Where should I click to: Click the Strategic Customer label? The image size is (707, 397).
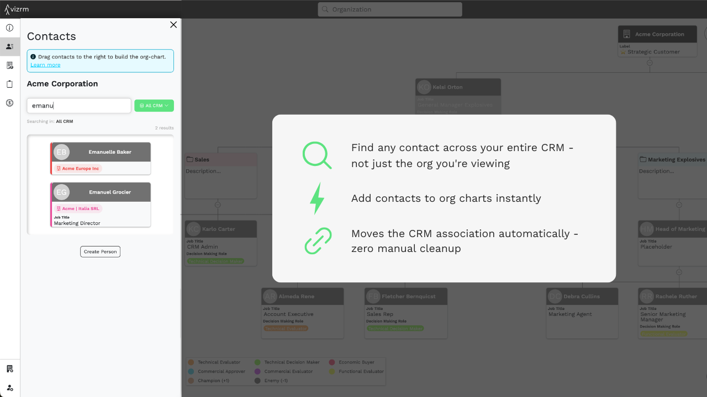(653, 52)
